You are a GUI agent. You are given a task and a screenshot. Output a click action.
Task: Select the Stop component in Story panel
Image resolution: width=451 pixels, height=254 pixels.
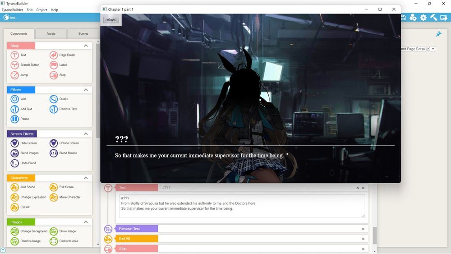[x=58, y=75]
